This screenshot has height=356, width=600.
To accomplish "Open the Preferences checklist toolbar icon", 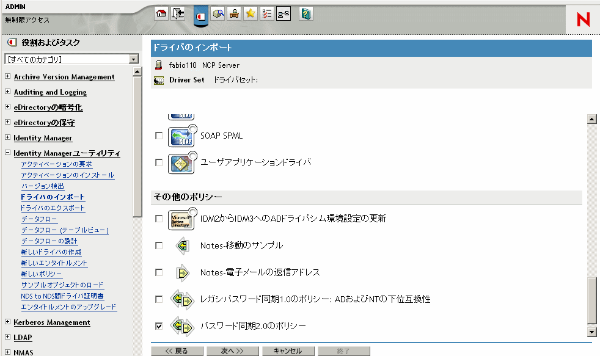I will tap(267, 14).
